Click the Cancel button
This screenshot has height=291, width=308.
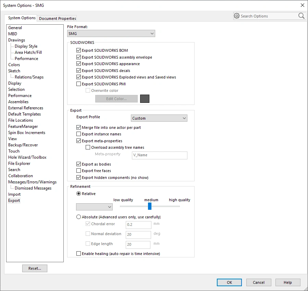click(x=259, y=282)
